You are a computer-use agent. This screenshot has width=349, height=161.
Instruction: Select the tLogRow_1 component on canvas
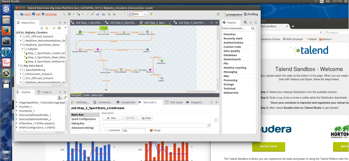click(162, 78)
